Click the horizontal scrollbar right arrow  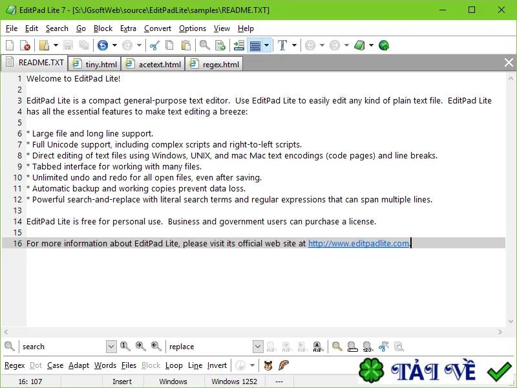point(500,332)
